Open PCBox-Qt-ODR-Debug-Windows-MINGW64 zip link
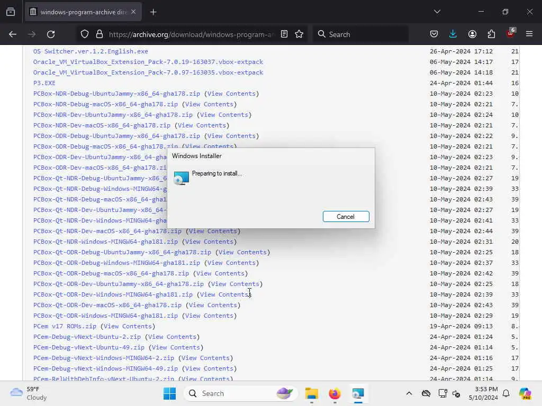This screenshot has width=542, height=406. 116,263
